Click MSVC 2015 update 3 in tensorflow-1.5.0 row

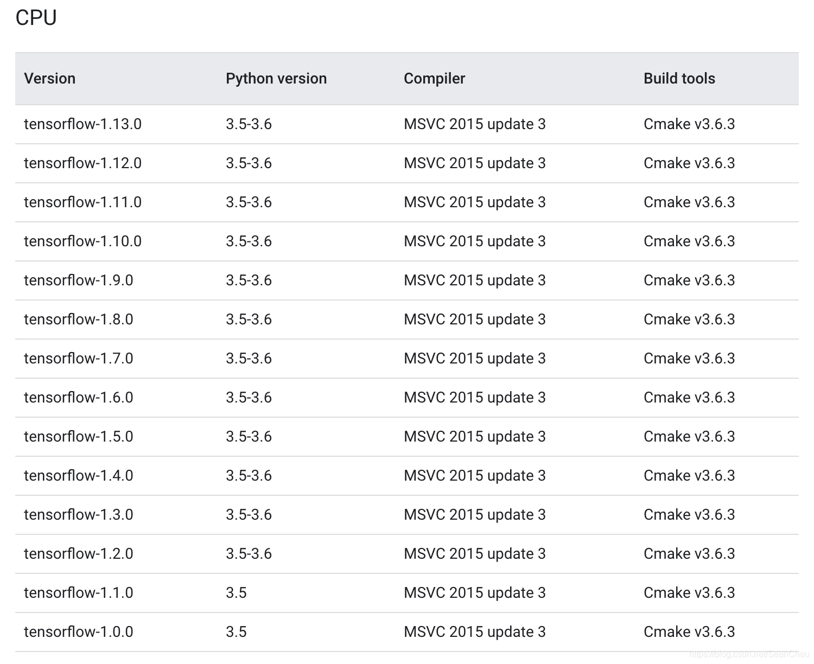click(475, 437)
